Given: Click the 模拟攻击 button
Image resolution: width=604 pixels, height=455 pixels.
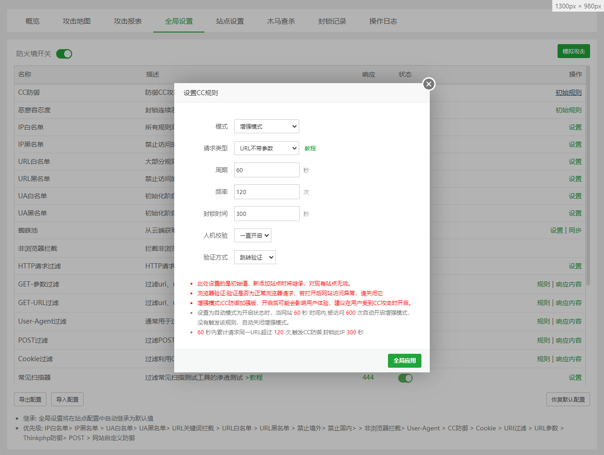Looking at the screenshot, I should [573, 52].
